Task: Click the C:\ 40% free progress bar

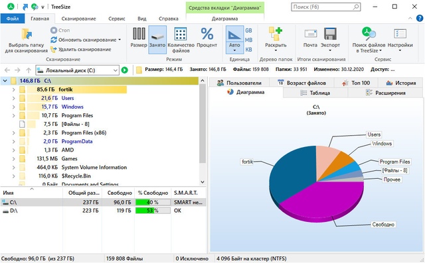Action: [x=153, y=202]
